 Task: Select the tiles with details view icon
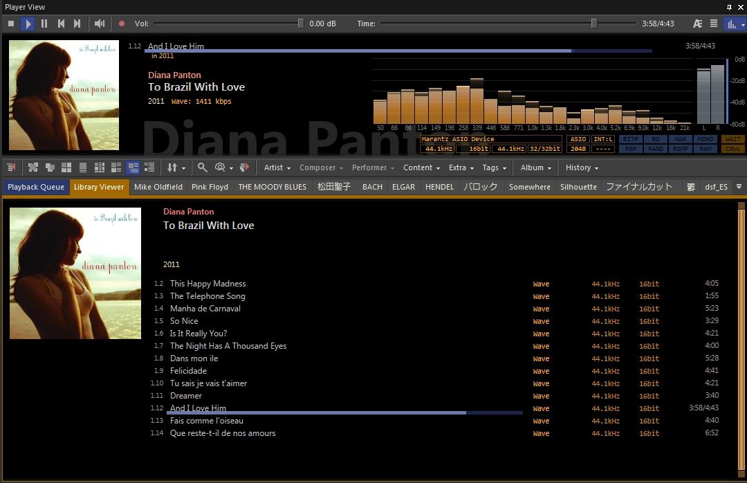pyautogui.click(x=116, y=167)
